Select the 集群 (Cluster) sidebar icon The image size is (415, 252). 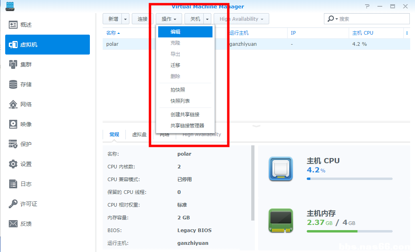pyautogui.click(x=22, y=64)
